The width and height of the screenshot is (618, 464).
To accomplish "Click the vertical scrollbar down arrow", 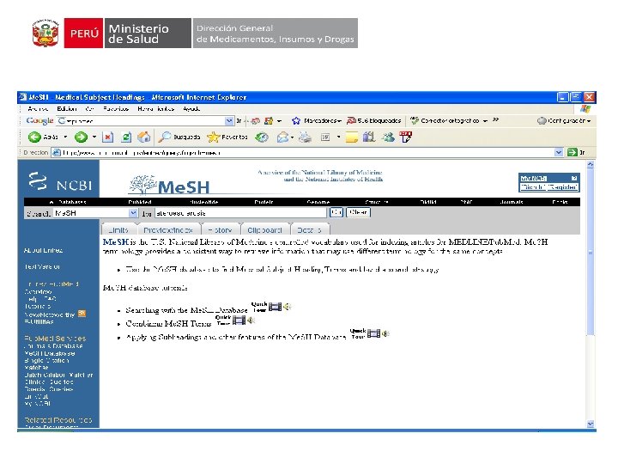I will coord(590,424).
